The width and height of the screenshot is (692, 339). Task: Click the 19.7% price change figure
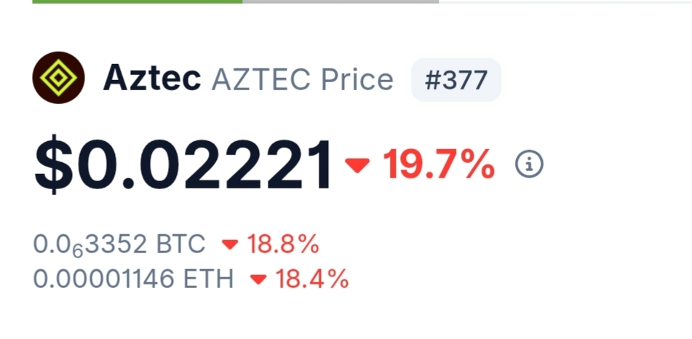(439, 166)
